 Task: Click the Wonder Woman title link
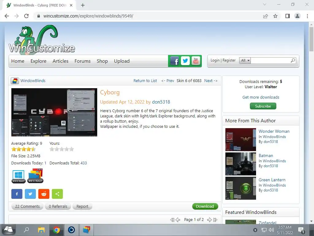(274, 131)
